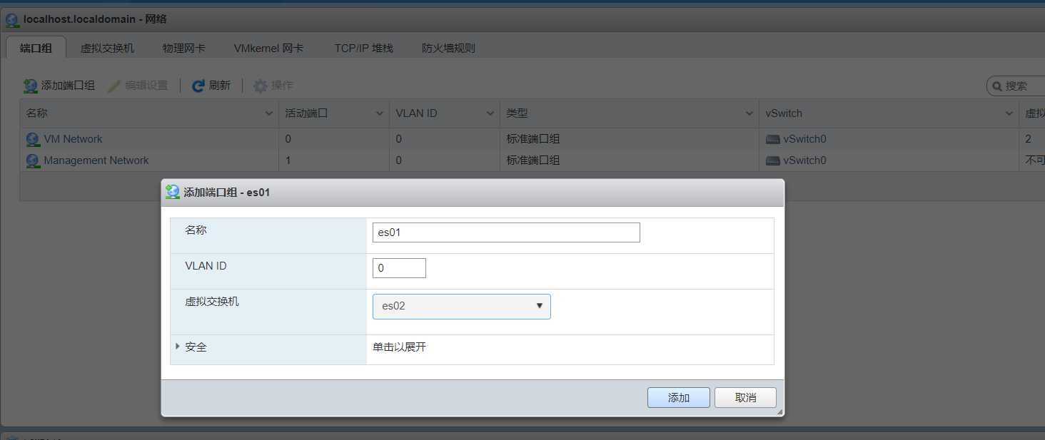Click 添加端口组 toolbar button text

[x=68, y=86]
